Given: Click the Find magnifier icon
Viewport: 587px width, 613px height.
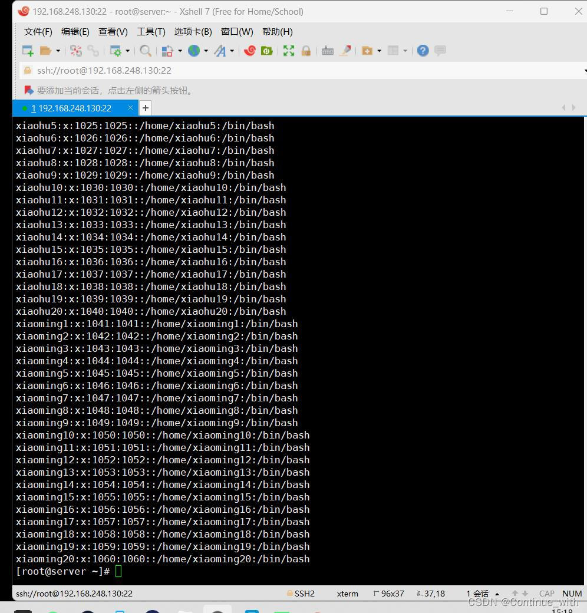Looking at the screenshot, I should pyautogui.click(x=146, y=51).
